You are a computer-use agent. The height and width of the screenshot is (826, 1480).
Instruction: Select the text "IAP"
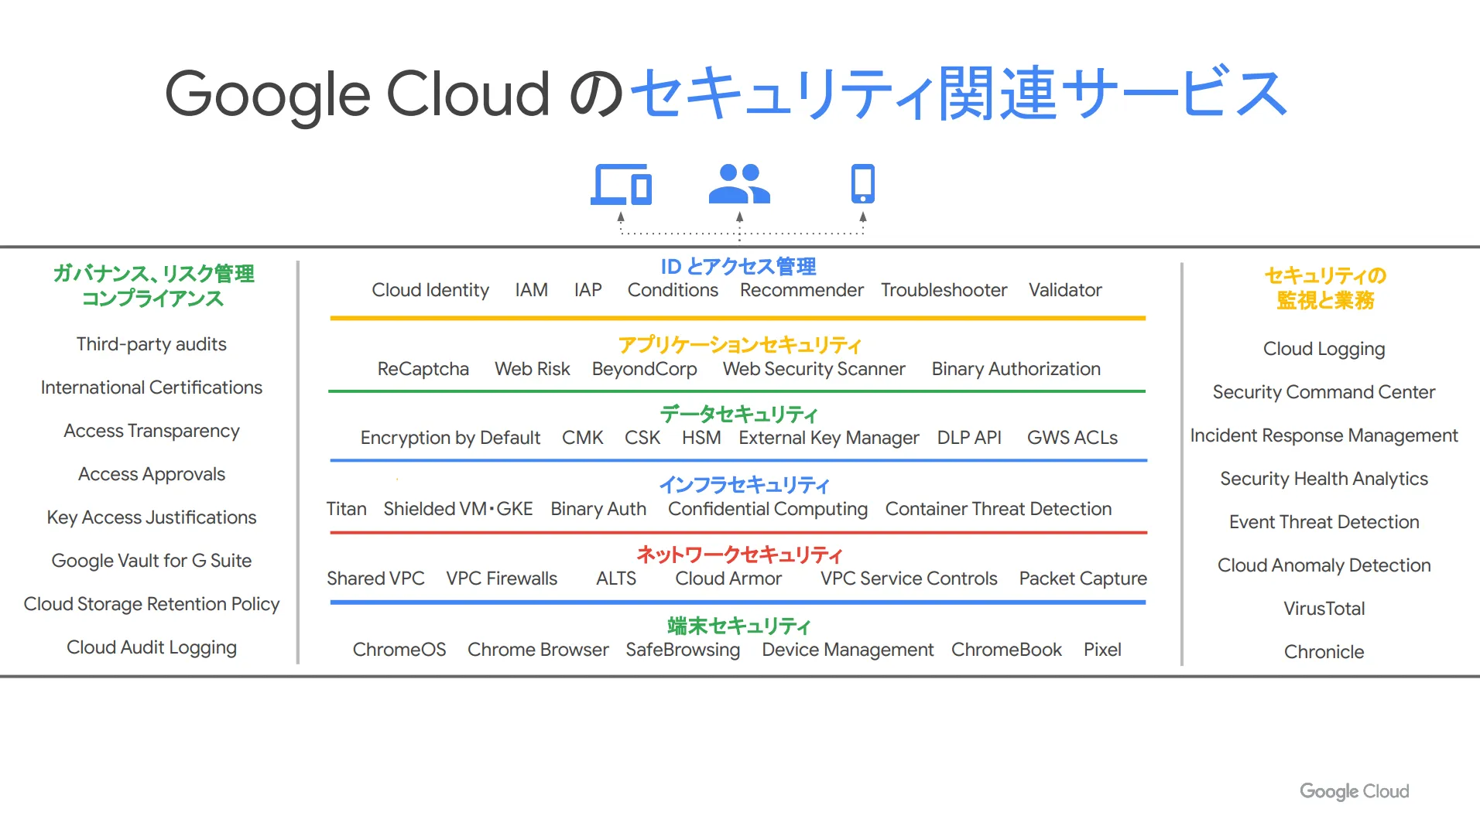pos(588,290)
